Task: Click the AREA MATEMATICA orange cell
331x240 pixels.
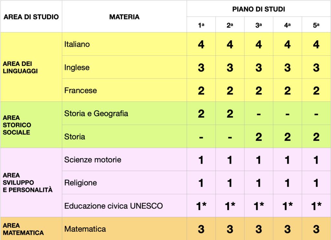Action: tap(31, 229)
